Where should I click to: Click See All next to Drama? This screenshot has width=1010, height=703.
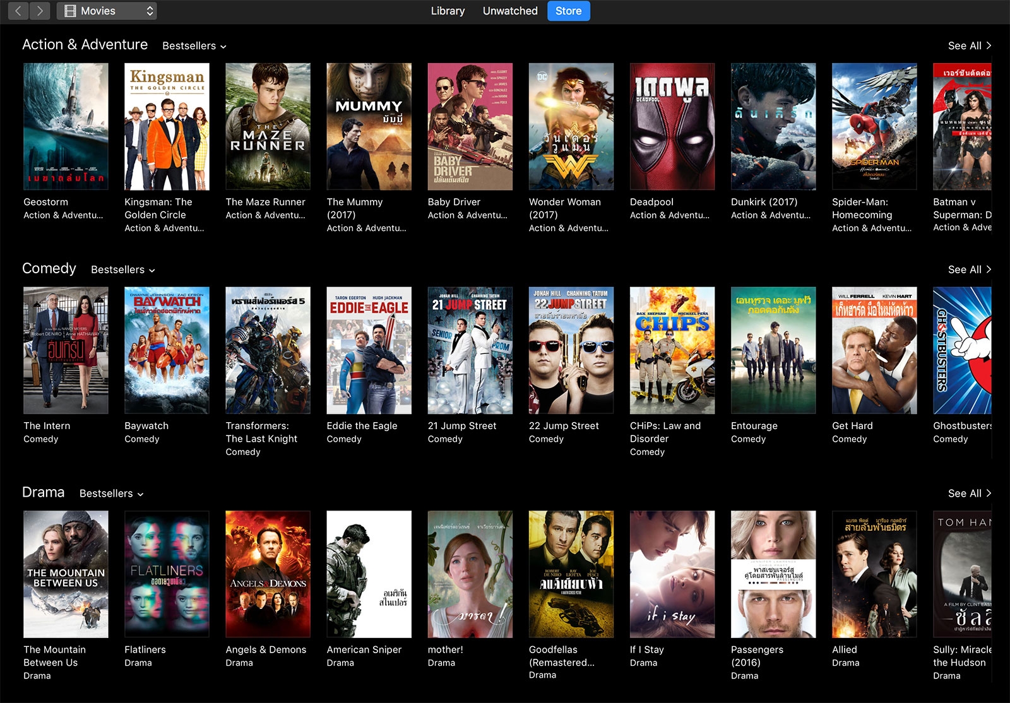(x=970, y=493)
